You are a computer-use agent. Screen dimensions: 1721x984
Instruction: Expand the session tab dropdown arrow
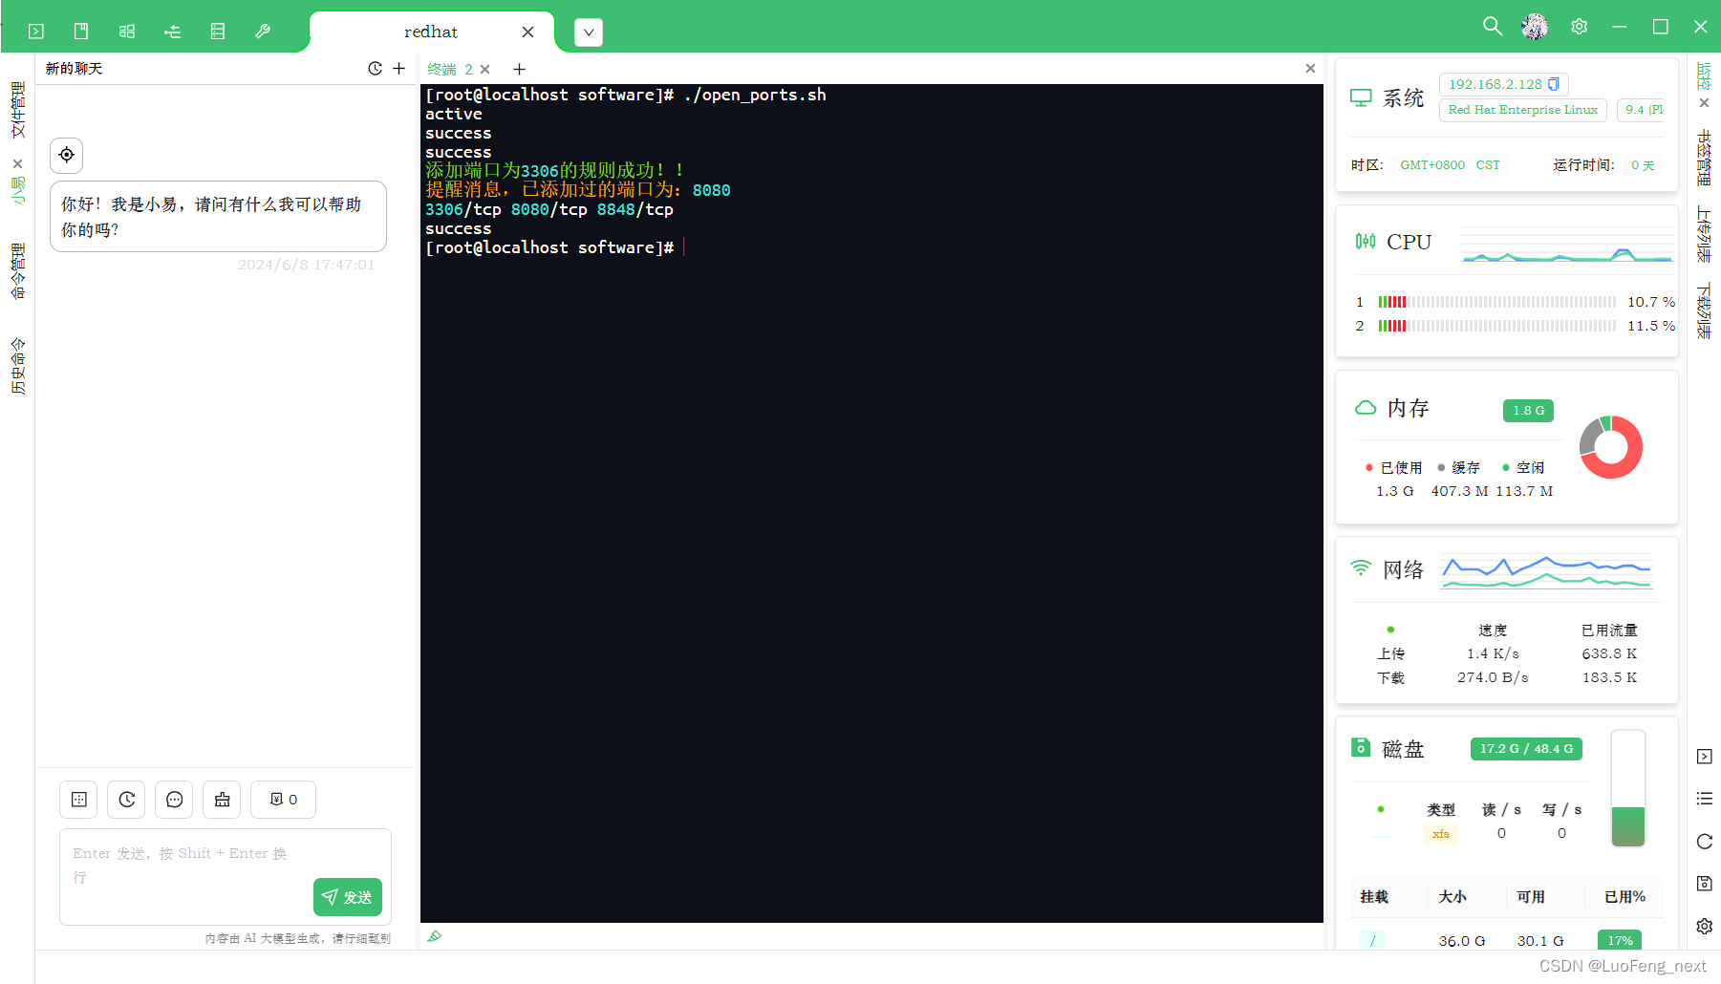coord(589,32)
